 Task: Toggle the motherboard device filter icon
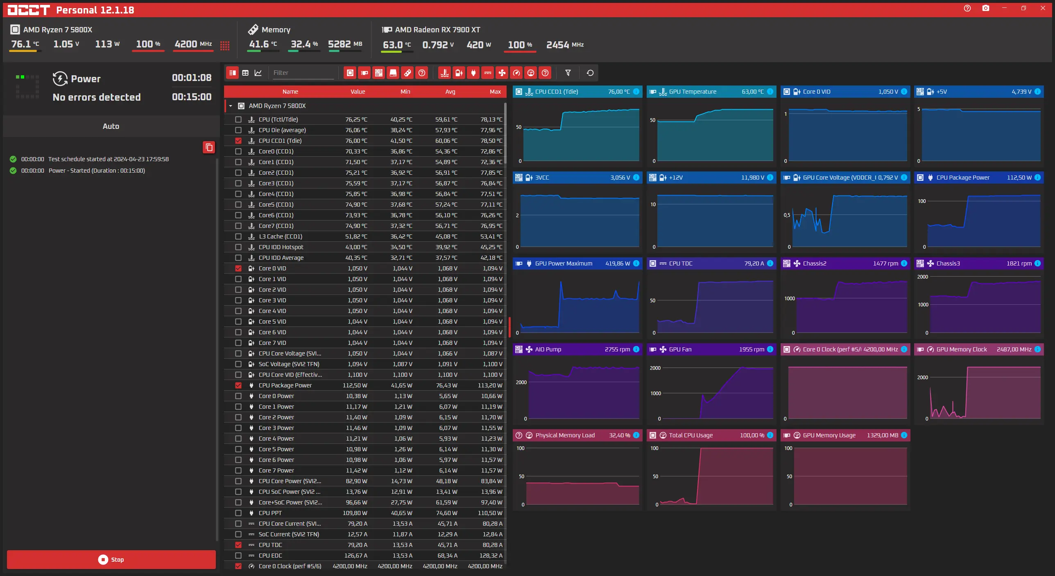[x=378, y=73]
